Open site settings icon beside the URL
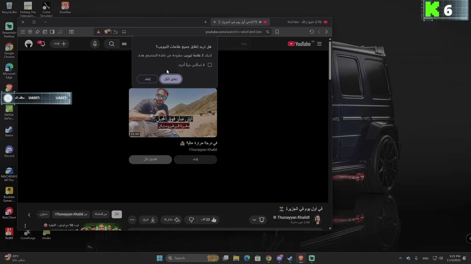This screenshot has width=471, height=264. [x=268, y=32]
